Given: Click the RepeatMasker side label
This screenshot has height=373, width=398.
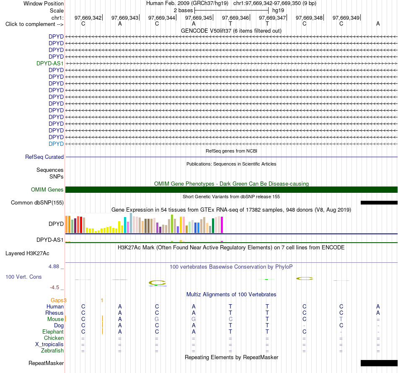Looking at the screenshot, I should [46, 363].
